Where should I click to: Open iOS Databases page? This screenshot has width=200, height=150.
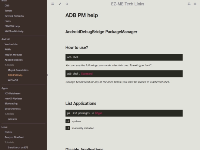click(13, 93)
